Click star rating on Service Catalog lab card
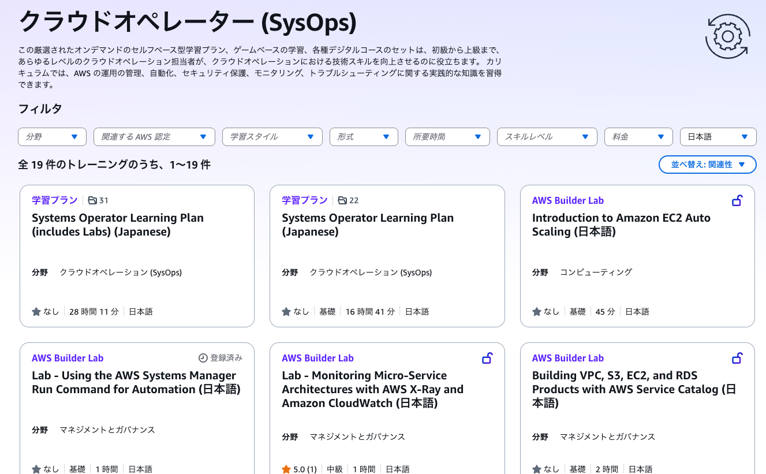The width and height of the screenshot is (766, 474). (537, 469)
